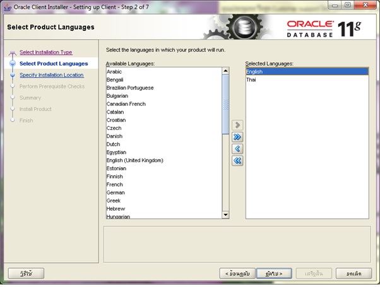380x287 pixels.
Task: Select English in Selected Languages list
Action: 307,72
